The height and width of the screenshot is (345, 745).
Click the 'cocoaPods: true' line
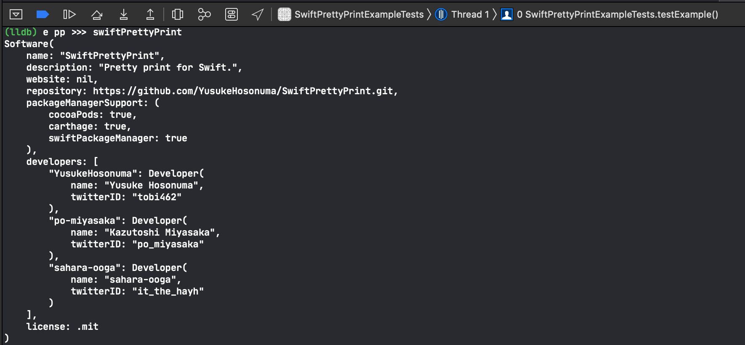pyautogui.click(x=93, y=114)
